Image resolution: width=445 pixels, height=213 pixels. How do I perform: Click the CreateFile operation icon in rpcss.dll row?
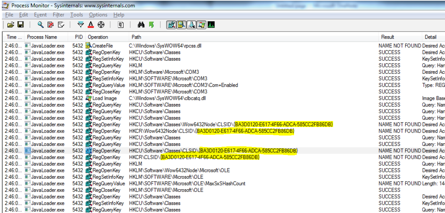[88, 45]
